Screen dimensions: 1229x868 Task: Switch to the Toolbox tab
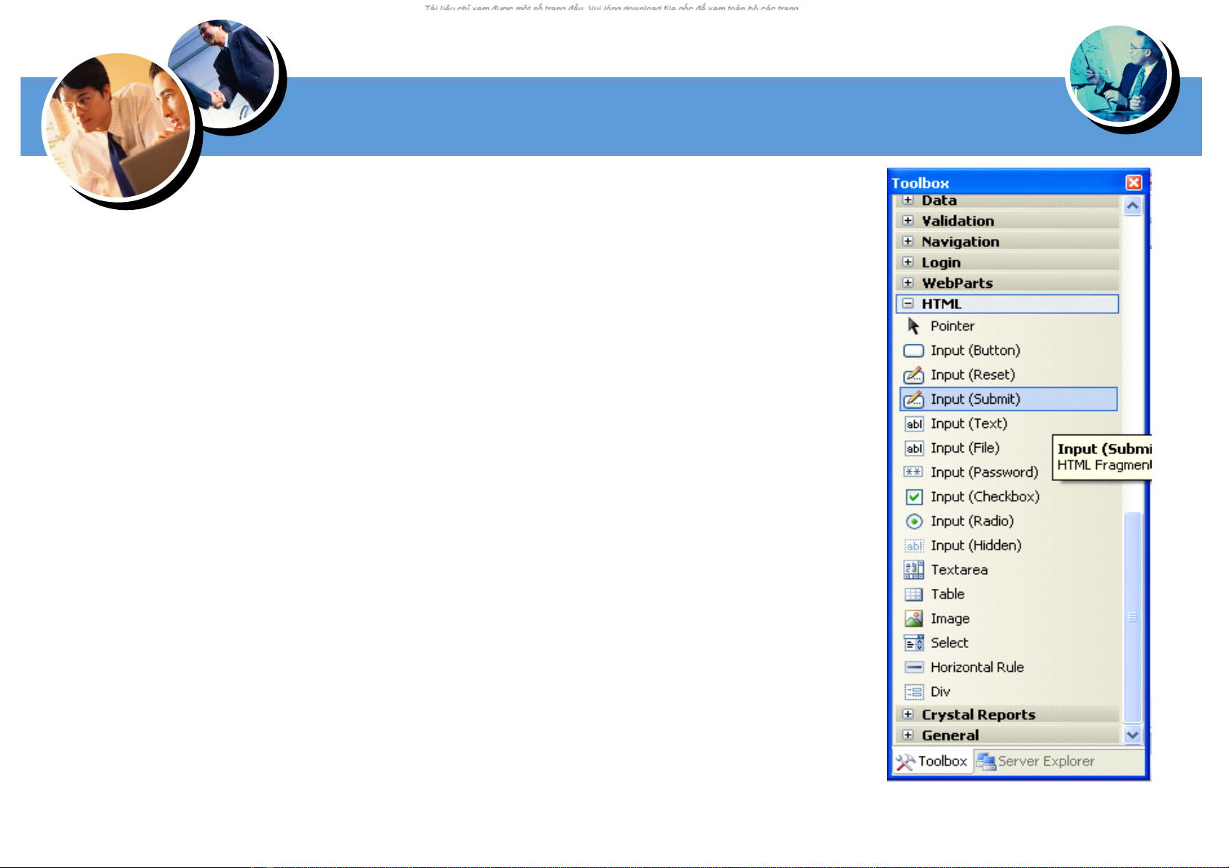click(x=932, y=762)
